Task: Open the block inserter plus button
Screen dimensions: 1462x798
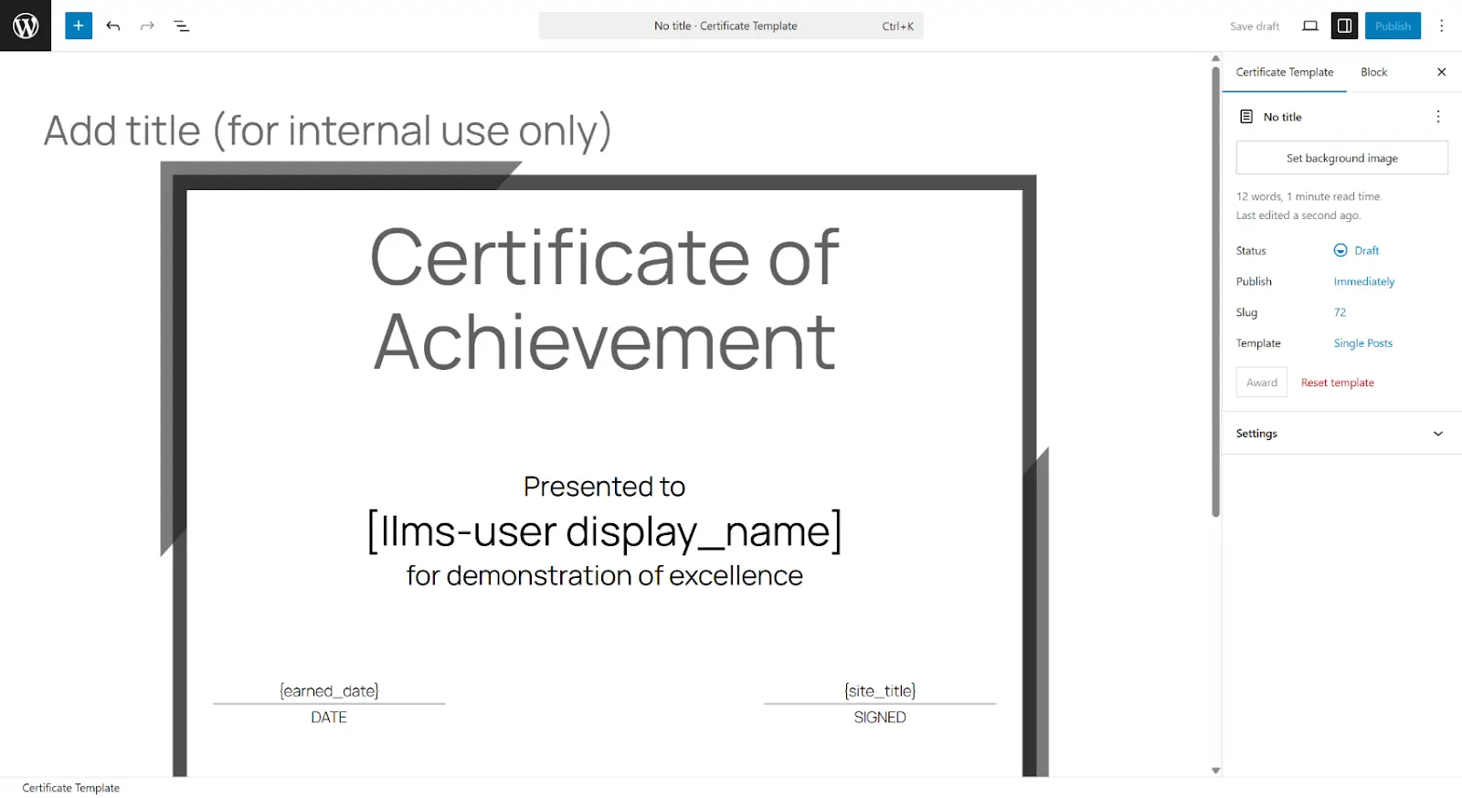Action: click(x=79, y=26)
